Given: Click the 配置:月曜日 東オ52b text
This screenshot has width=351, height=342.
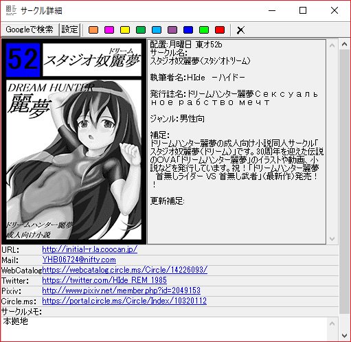Looking at the screenshot, I should point(186,45).
